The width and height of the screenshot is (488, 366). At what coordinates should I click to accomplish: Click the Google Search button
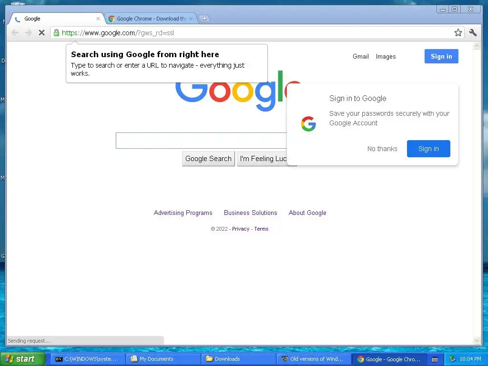209,159
